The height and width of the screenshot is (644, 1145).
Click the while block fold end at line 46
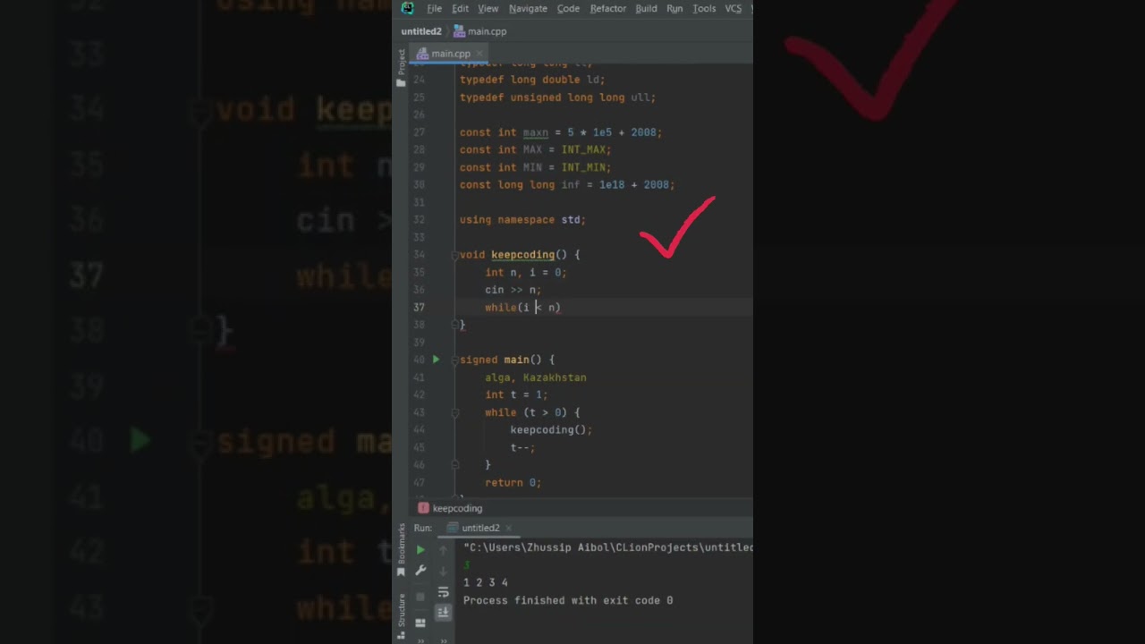(455, 465)
